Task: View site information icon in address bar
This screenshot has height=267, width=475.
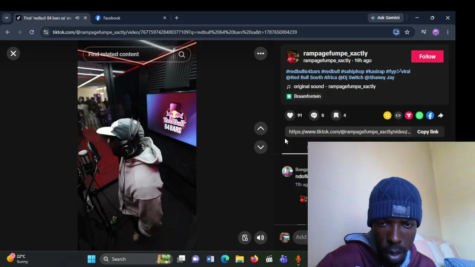Action: tap(46, 32)
